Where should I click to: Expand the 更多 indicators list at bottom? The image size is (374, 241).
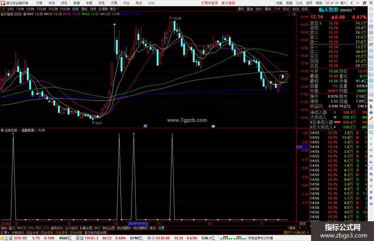(153, 228)
